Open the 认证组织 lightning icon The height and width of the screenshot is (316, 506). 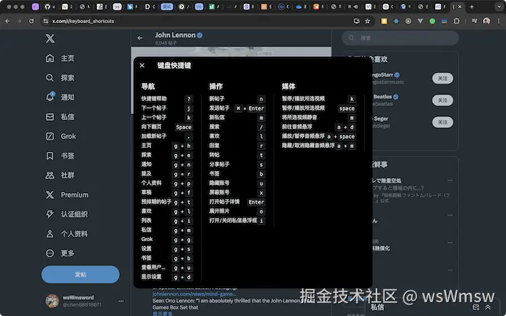pos(50,214)
